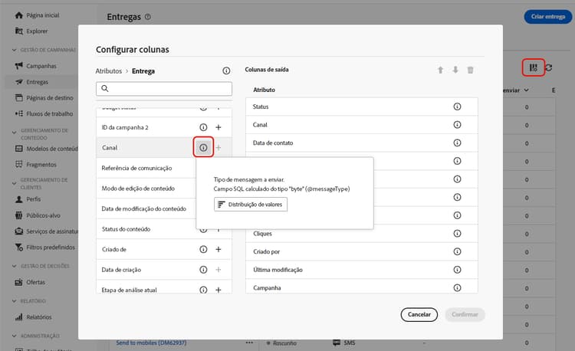Open Distribuição de valores

coord(251,205)
